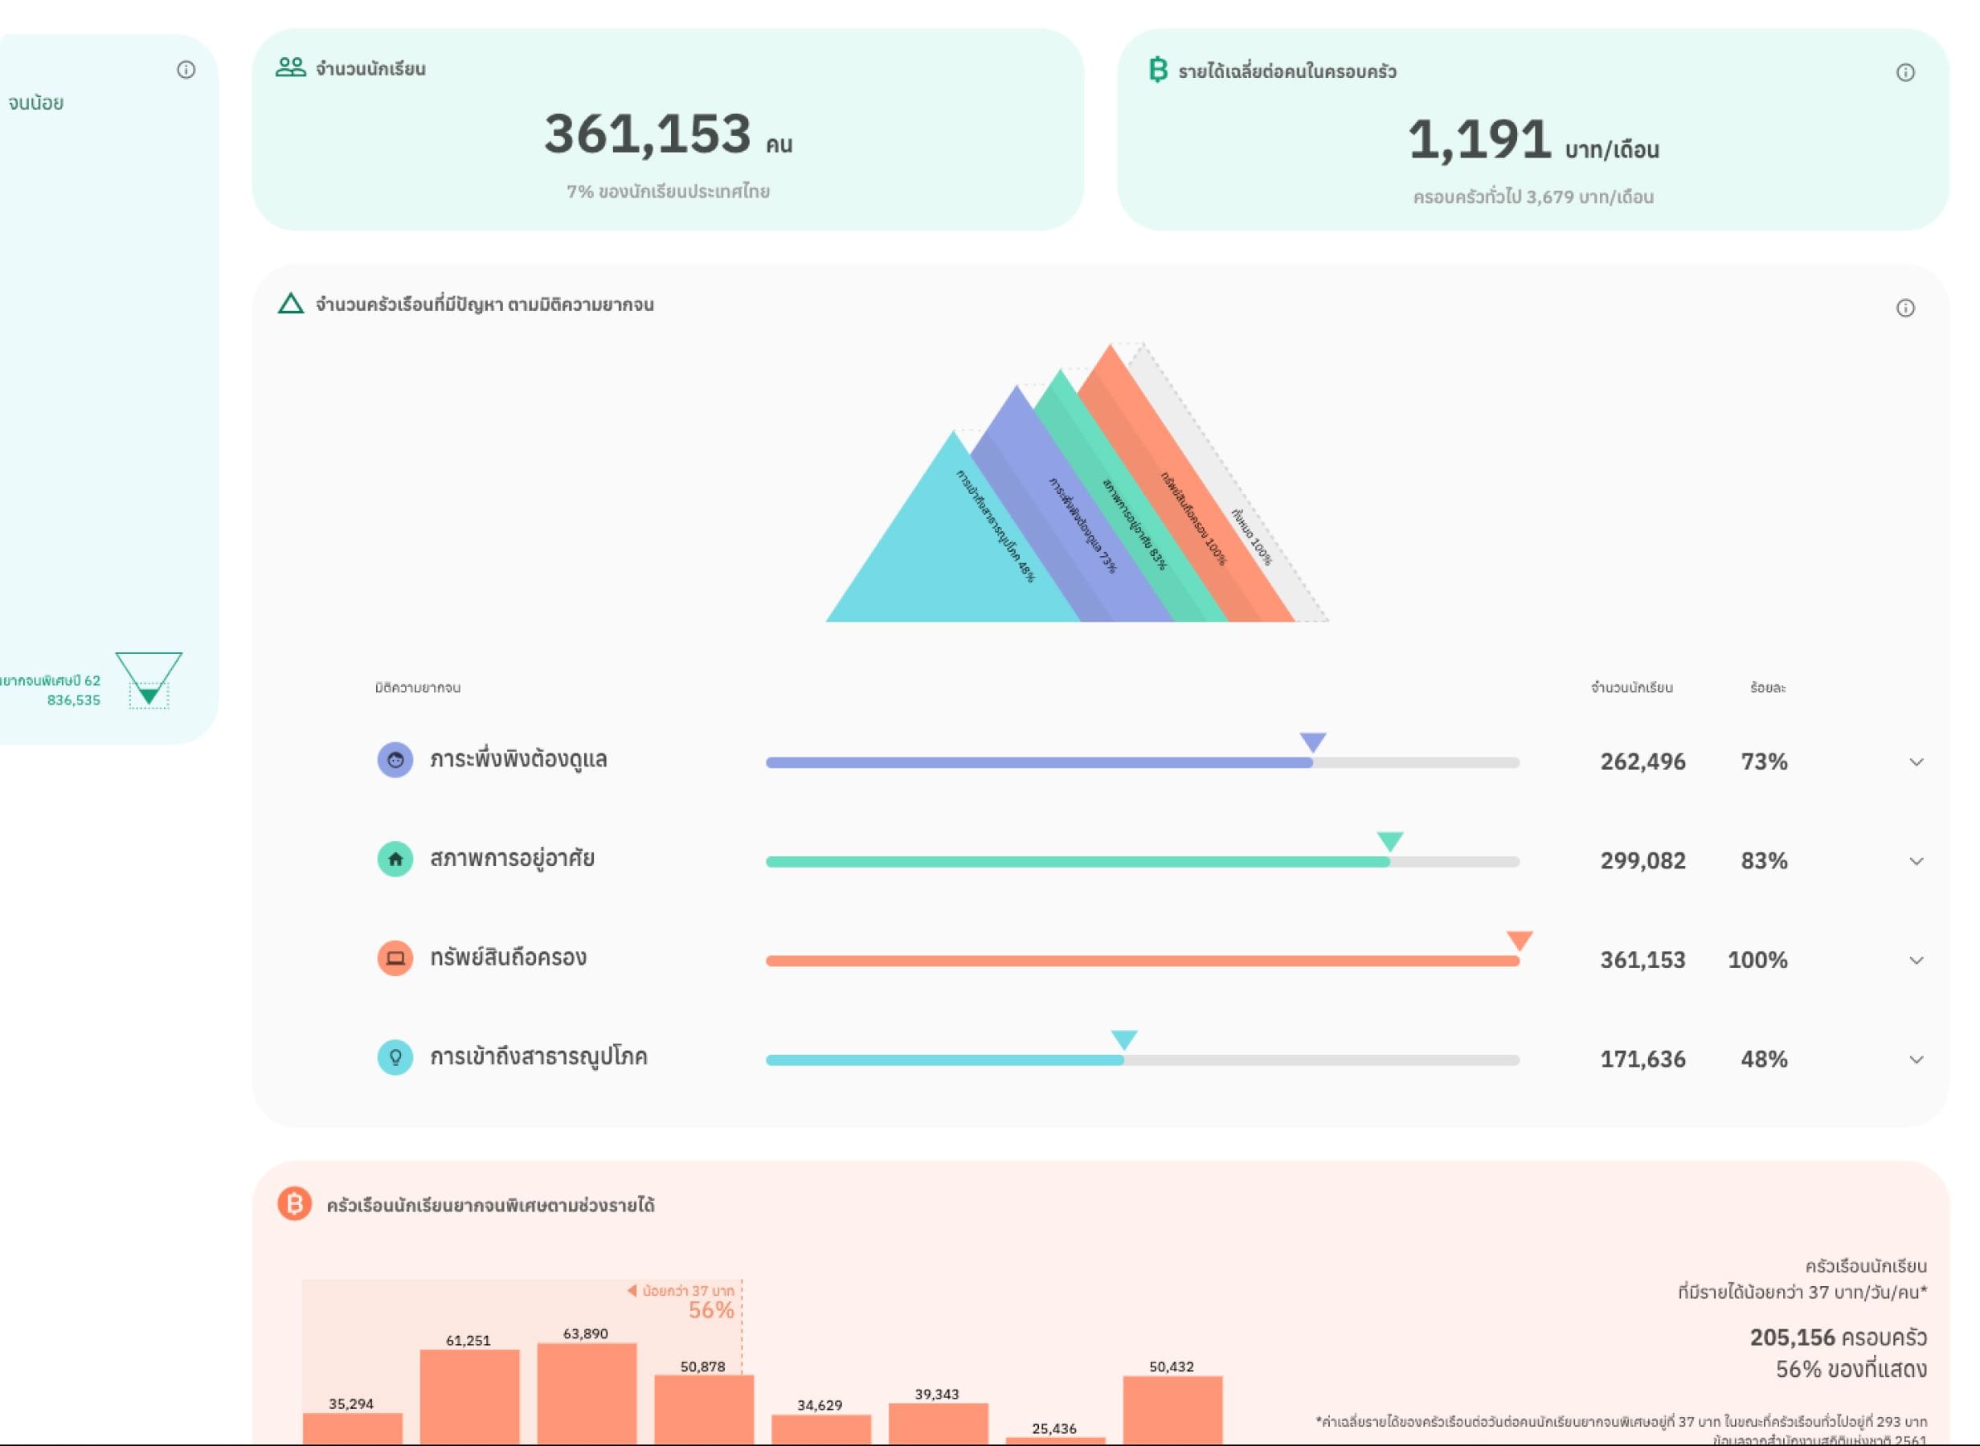Image resolution: width=1980 pixels, height=1446 pixels.
Task: Click the face icon beside ภาระพึ่งพิงต้องดูแล
Action: (x=396, y=760)
